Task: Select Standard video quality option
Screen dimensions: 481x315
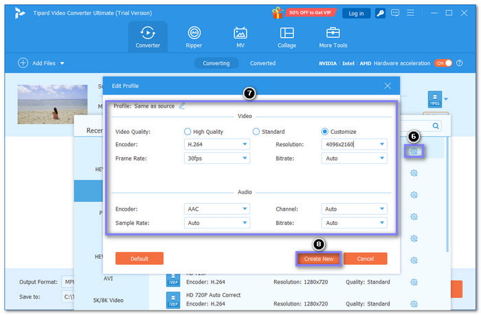Action: click(x=256, y=132)
